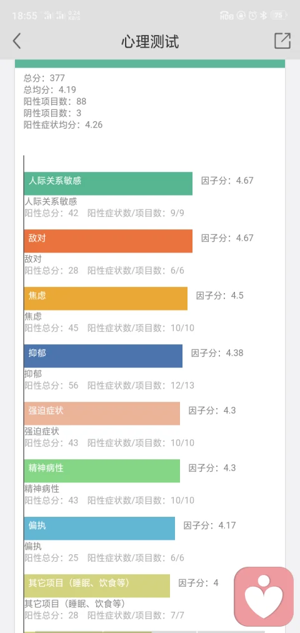Tap the 阳性项目数：88 text
The width and height of the screenshot is (300, 633).
point(55,101)
